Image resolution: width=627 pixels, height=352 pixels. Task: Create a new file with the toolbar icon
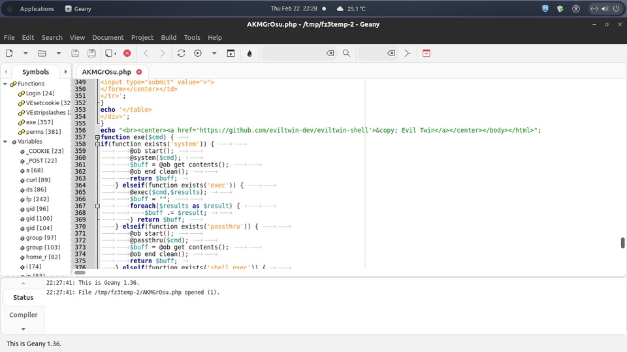pyautogui.click(x=9, y=53)
